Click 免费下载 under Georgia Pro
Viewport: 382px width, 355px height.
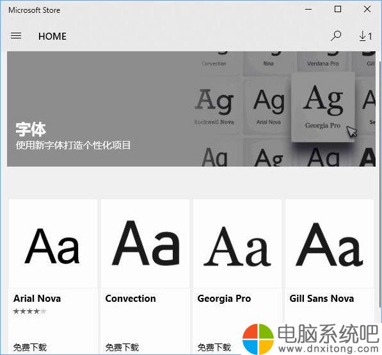[214, 347]
